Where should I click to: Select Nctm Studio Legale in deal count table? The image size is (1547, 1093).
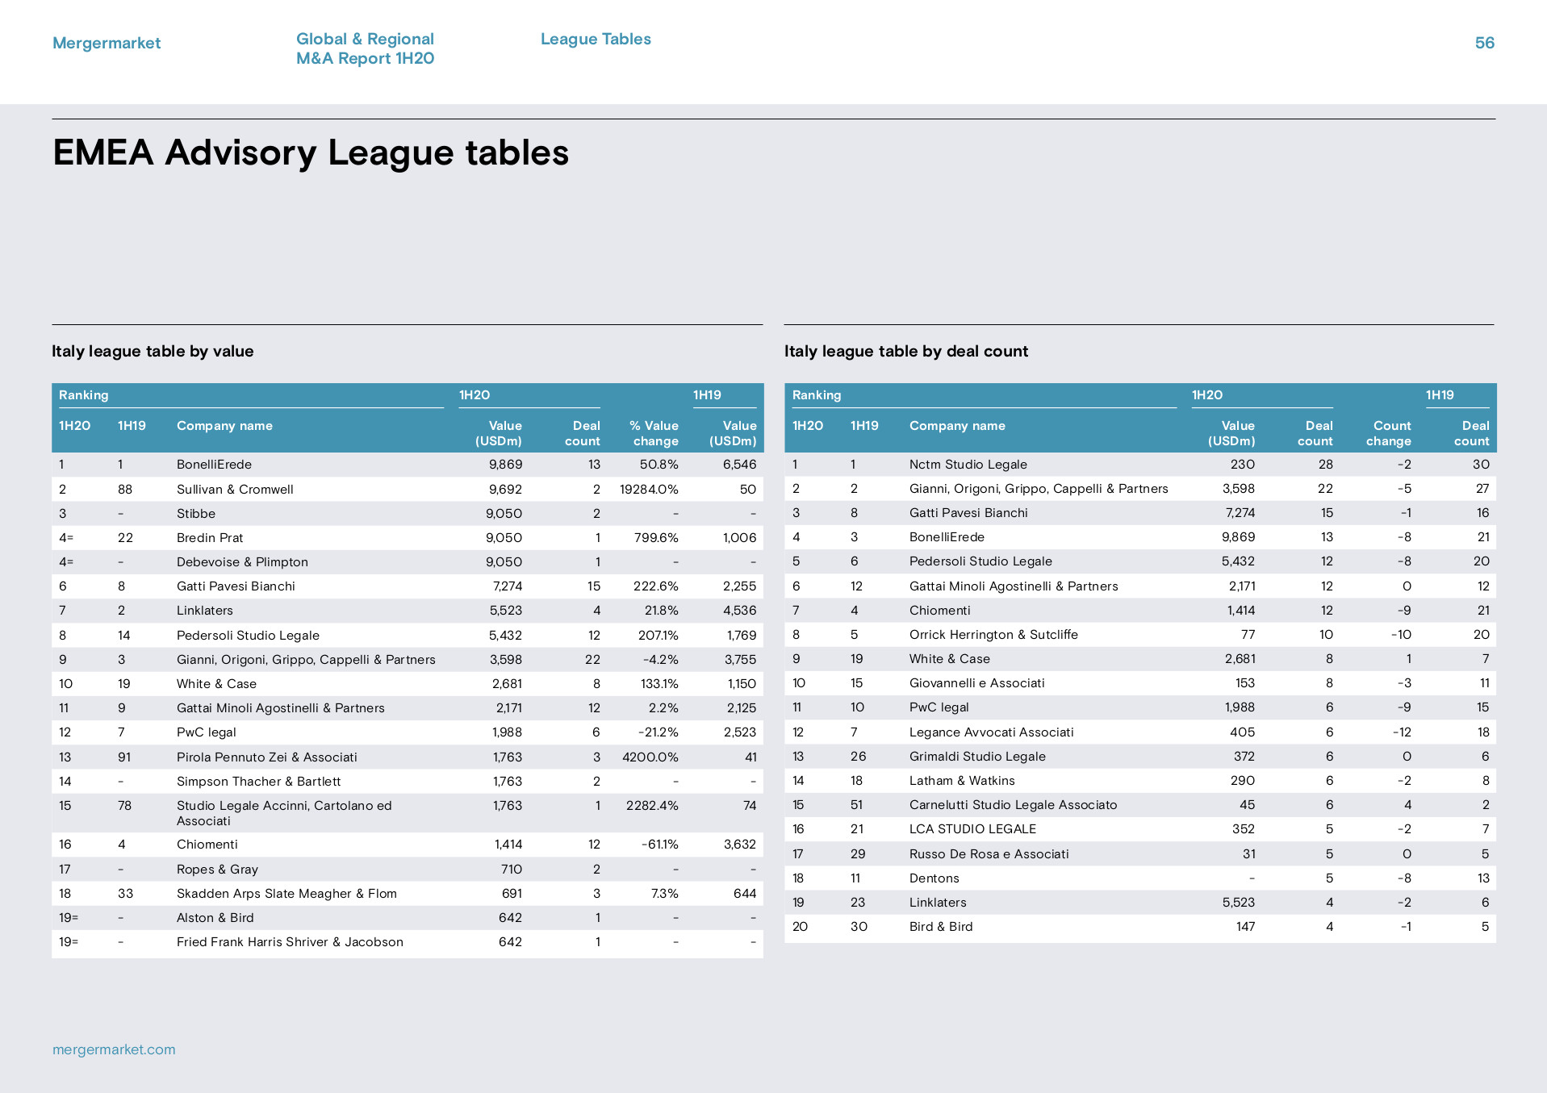[968, 465]
